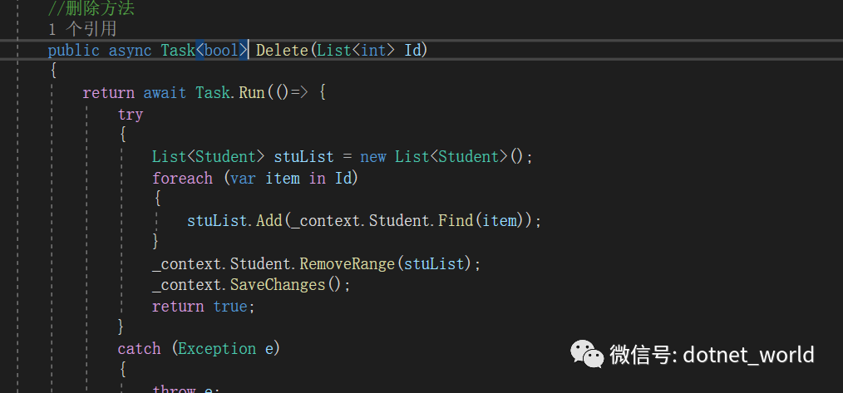
Task: Click the bool type inside Task return type
Action: (x=221, y=50)
